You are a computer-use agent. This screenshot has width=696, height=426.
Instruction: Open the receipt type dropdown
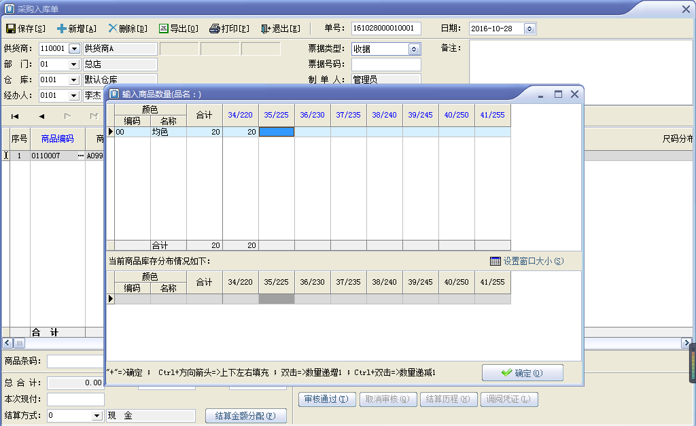click(x=414, y=49)
